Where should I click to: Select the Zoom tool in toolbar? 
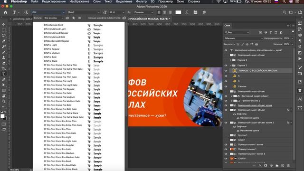click(x=4, y=101)
